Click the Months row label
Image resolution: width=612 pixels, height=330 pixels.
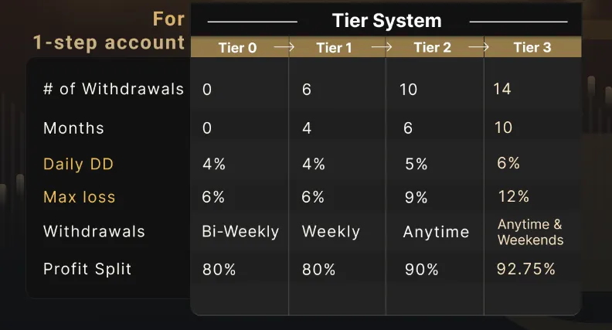(73, 128)
